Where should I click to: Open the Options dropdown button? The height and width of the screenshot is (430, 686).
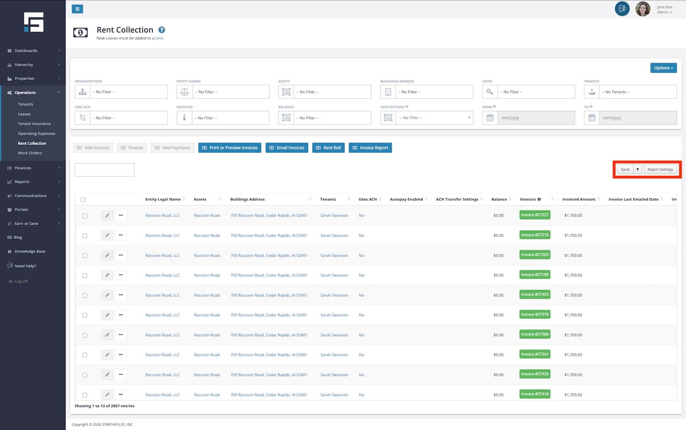[x=663, y=68]
